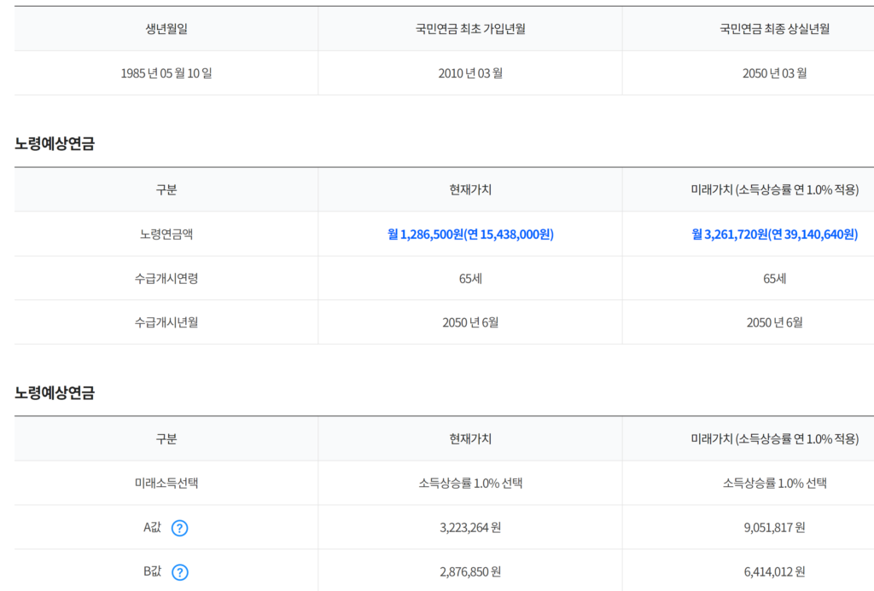Viewport: 874px width, 591px height.
Task: Click the current value A값 amount 3,223,264 원
Action: click(x=470, y=528)
